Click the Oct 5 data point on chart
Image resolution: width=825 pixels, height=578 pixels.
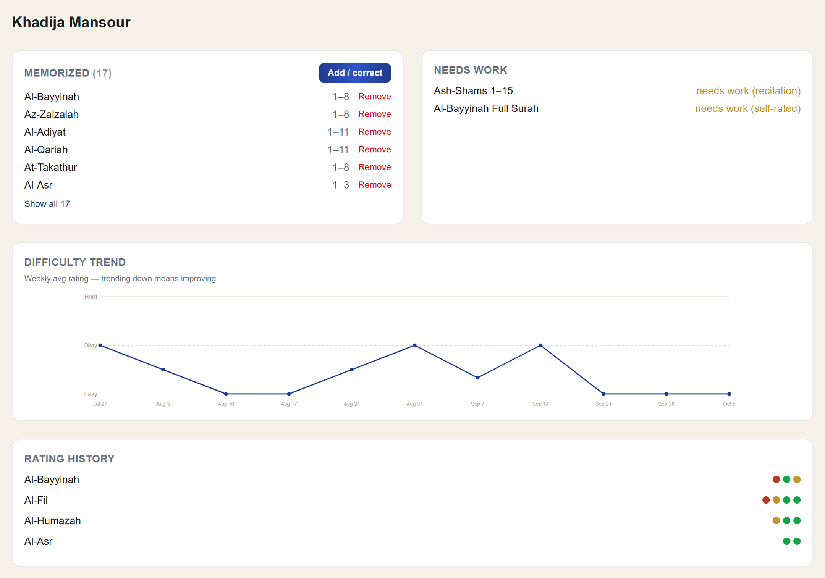point(729,394)
